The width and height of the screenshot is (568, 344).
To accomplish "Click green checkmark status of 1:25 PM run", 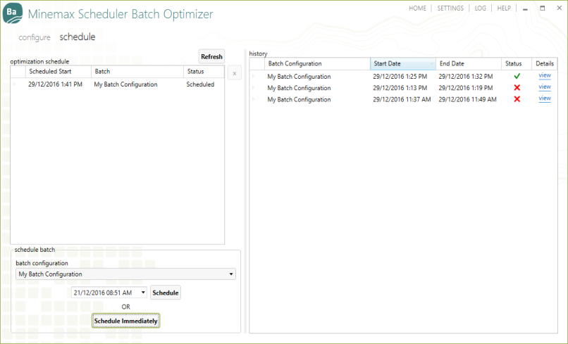I will coord(517,76).
